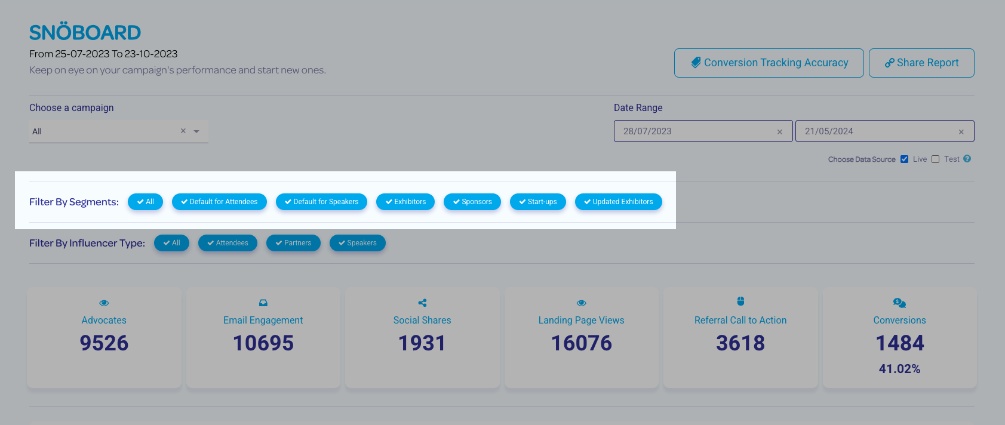Screen dimensions: 1005x425
Task: Uncheck the Live data source checkbox
Action: (904, 159)
